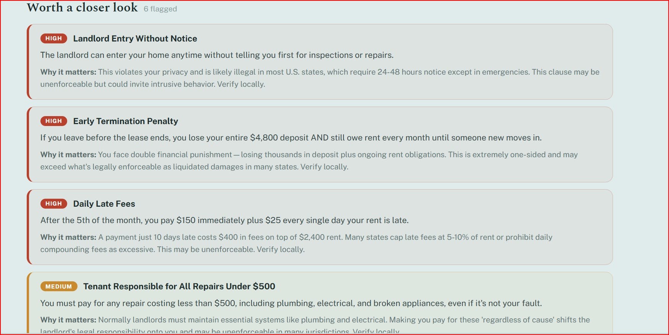
Task: Select the Early Termination Penalty title
Action: (x=126, y=121)
